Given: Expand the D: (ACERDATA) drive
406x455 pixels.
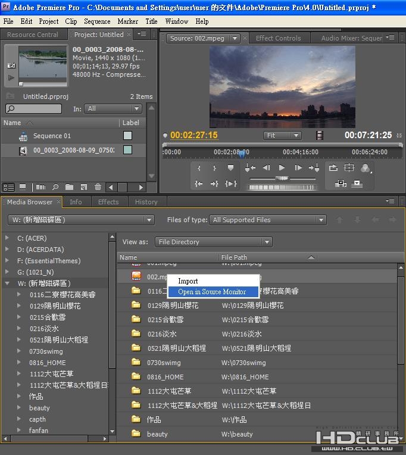Looking at the screenshot, I should coord(7,249).
